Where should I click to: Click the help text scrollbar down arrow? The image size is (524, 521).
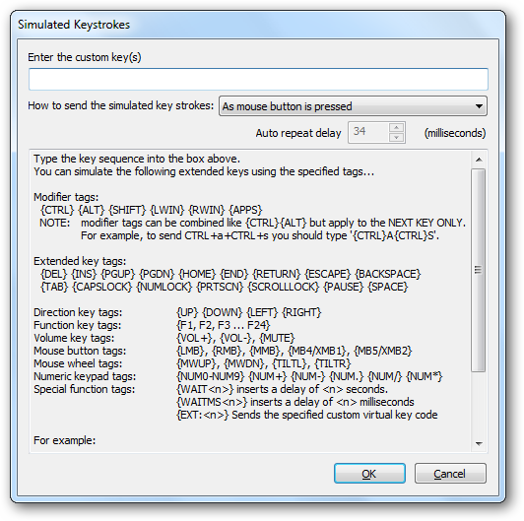[x=479, y=444]
